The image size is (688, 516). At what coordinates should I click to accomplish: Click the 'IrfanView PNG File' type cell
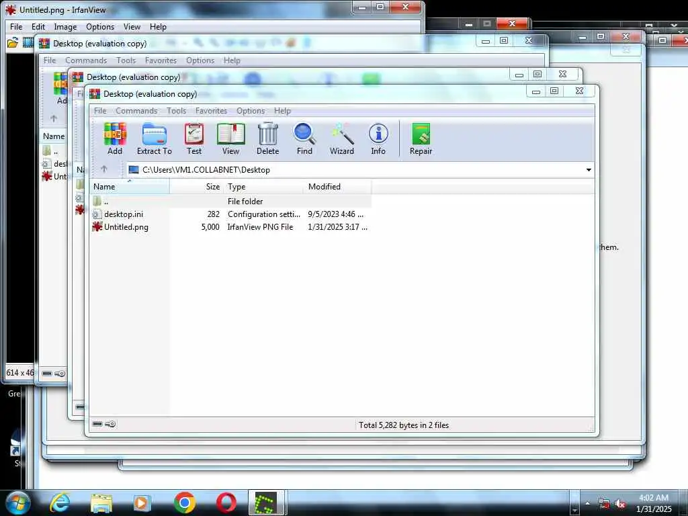[x=260, y=227]
